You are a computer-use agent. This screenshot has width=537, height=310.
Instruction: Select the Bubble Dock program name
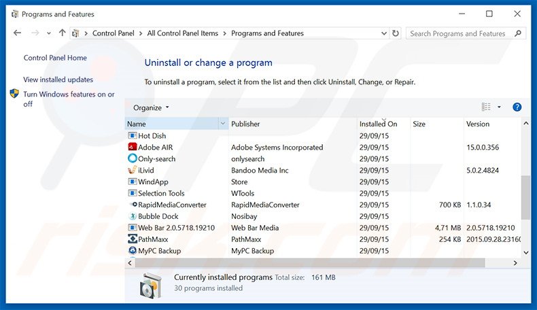coord(158,216)
